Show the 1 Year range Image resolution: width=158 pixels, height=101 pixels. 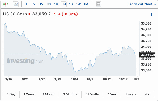112,94
